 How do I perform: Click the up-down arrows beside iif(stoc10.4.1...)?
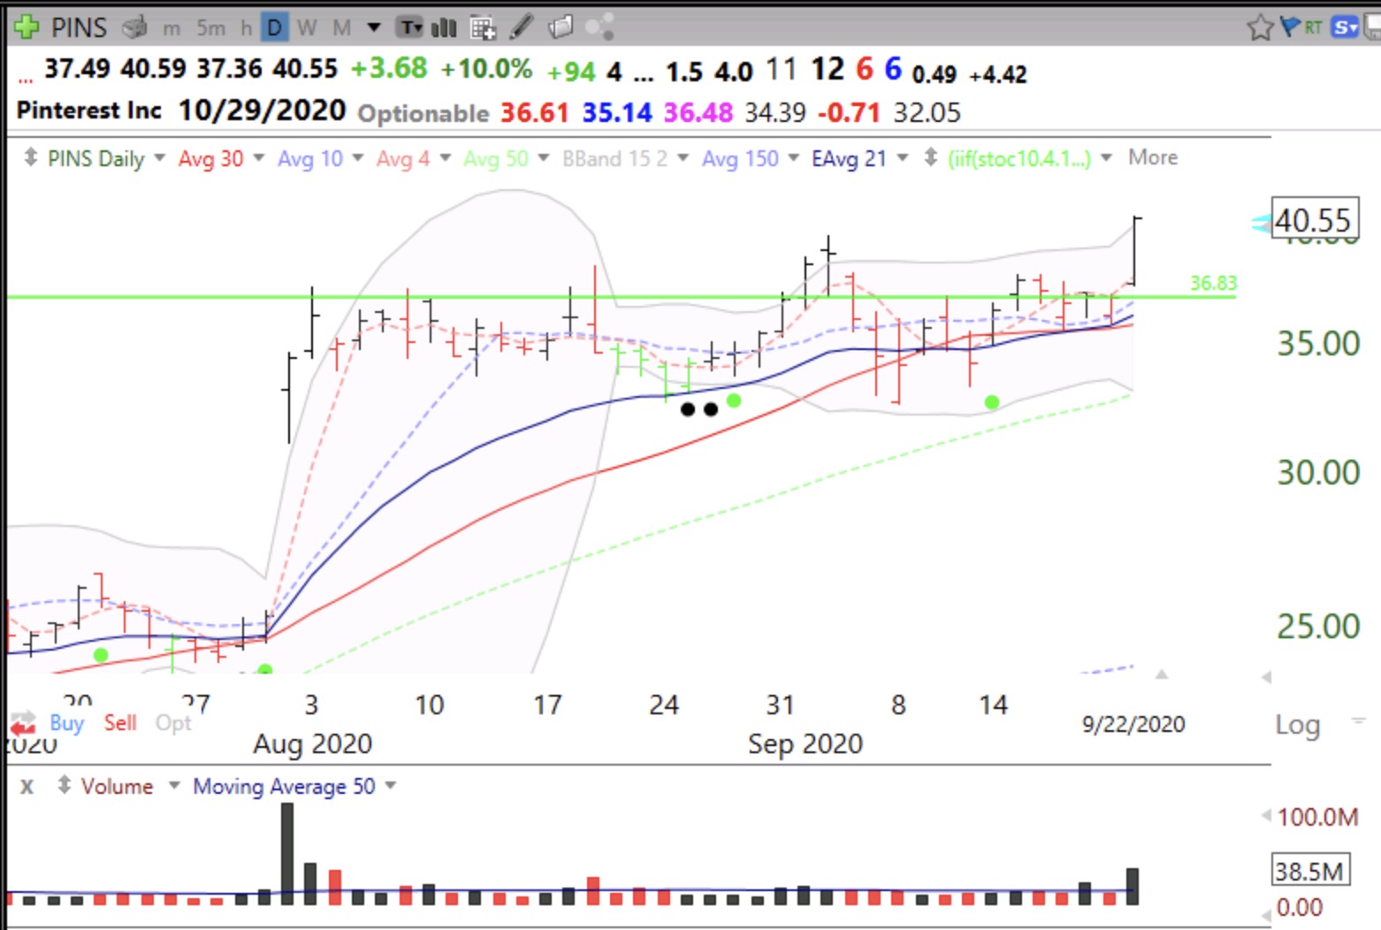click(930, 158)
